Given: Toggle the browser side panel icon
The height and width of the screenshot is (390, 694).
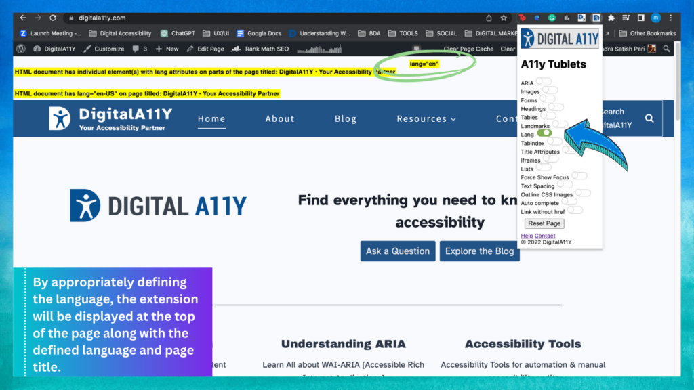Looking at the screenshot, I should pos(641,18).
